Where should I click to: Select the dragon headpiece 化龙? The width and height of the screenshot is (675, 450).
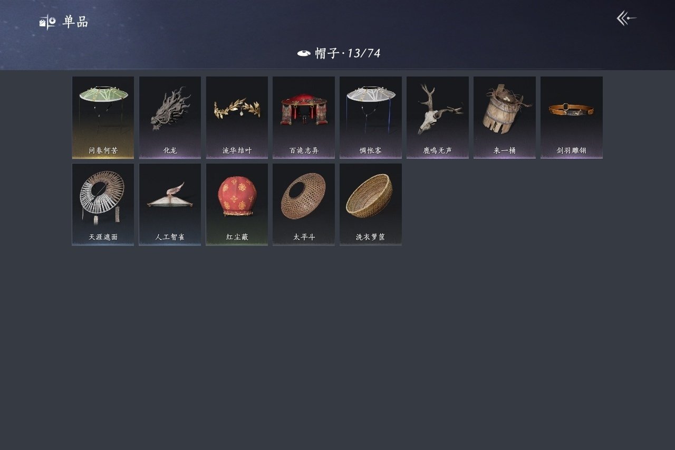(170, 118)
